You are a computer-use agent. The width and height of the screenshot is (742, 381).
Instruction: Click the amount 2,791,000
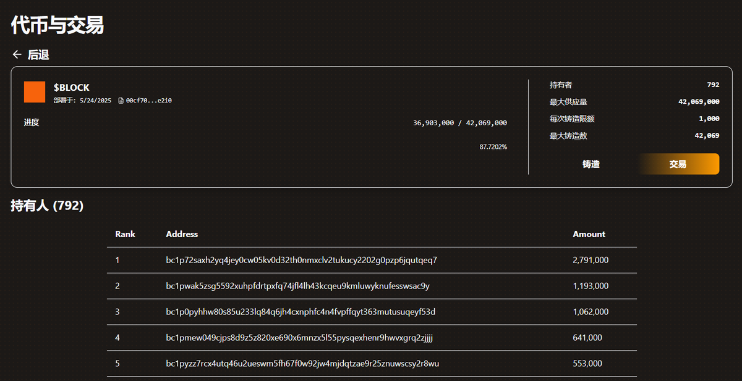pos(591,260)
